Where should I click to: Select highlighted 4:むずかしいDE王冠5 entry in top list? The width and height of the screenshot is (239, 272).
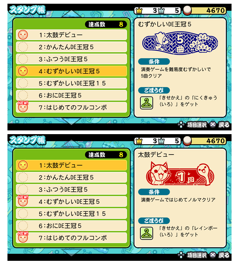71,71
